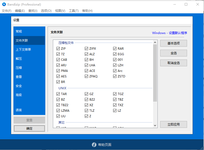Uncheck the ZIPX association checkbox
The width and height of the screenshot is (204, 150).
86,49
